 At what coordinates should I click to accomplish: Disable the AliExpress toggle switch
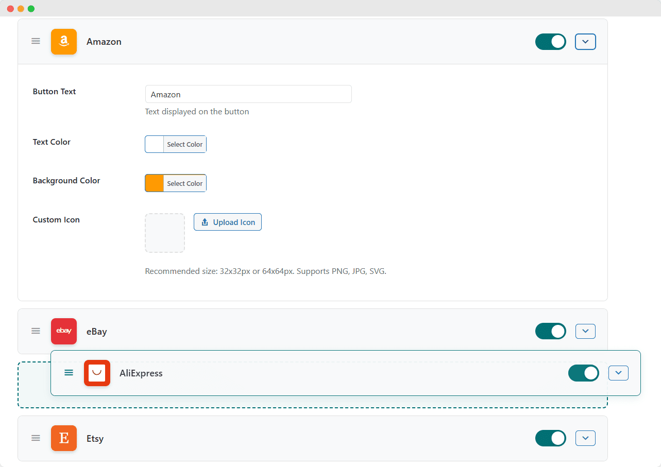[x=583, y=373]
